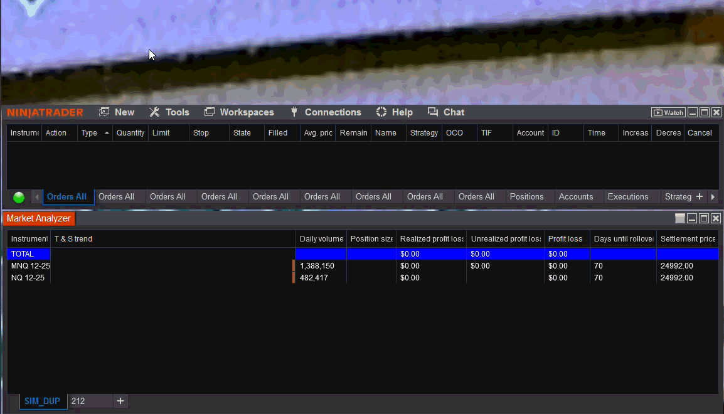Open the Connections menu with plug icon
Viewport: 724px width, 414px height.
pyautogui.click(x=325, y=112)
